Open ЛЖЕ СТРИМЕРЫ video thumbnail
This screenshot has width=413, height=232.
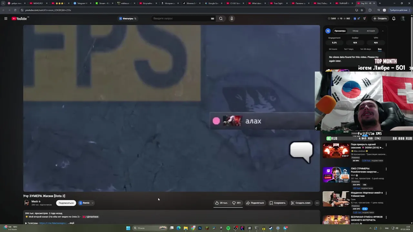pos(336,175)
